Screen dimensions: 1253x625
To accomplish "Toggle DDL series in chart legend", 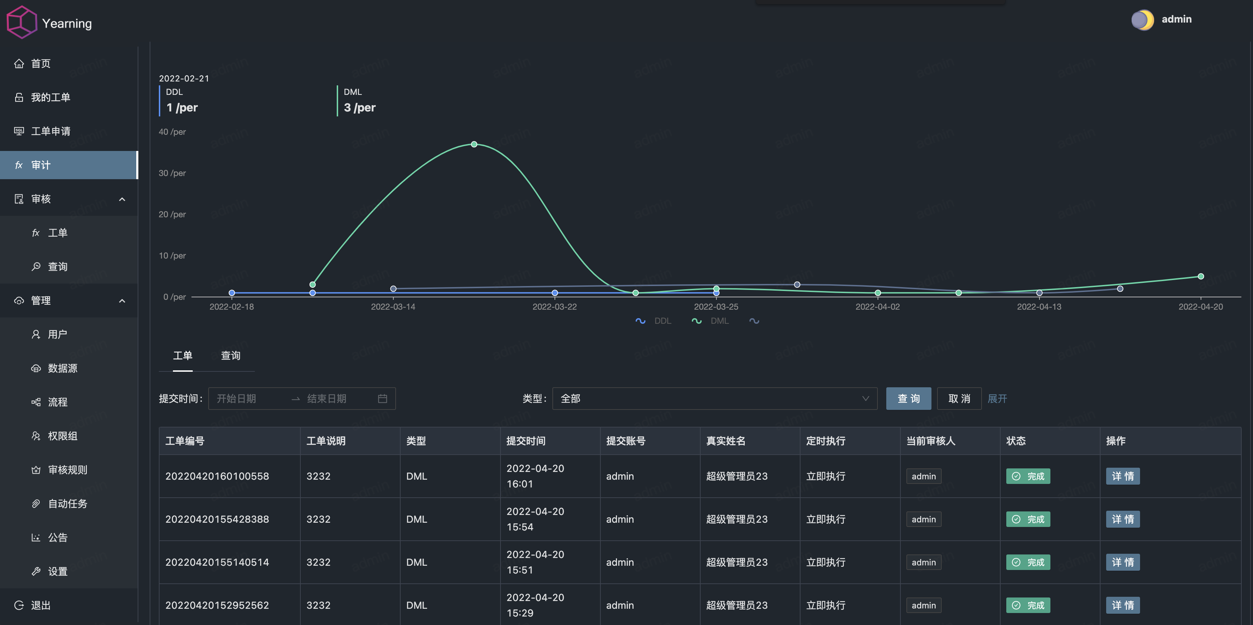I will coord(653,321).
